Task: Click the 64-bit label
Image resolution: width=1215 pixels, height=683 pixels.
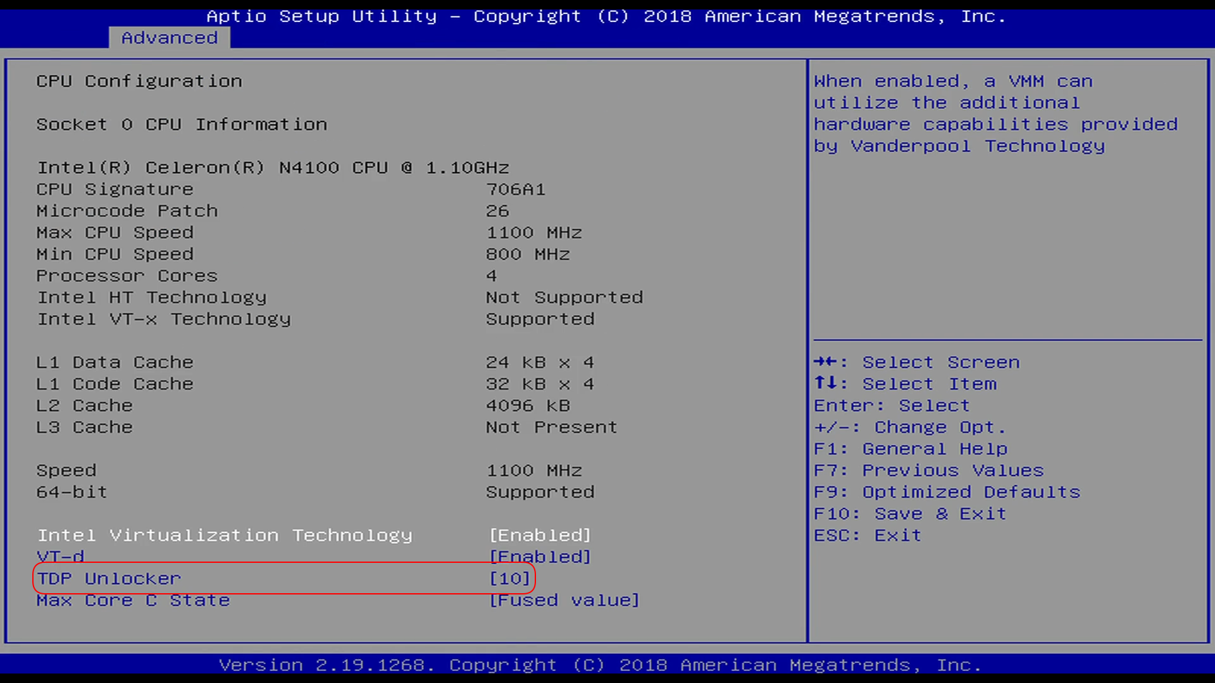Action: pos(72,492)
